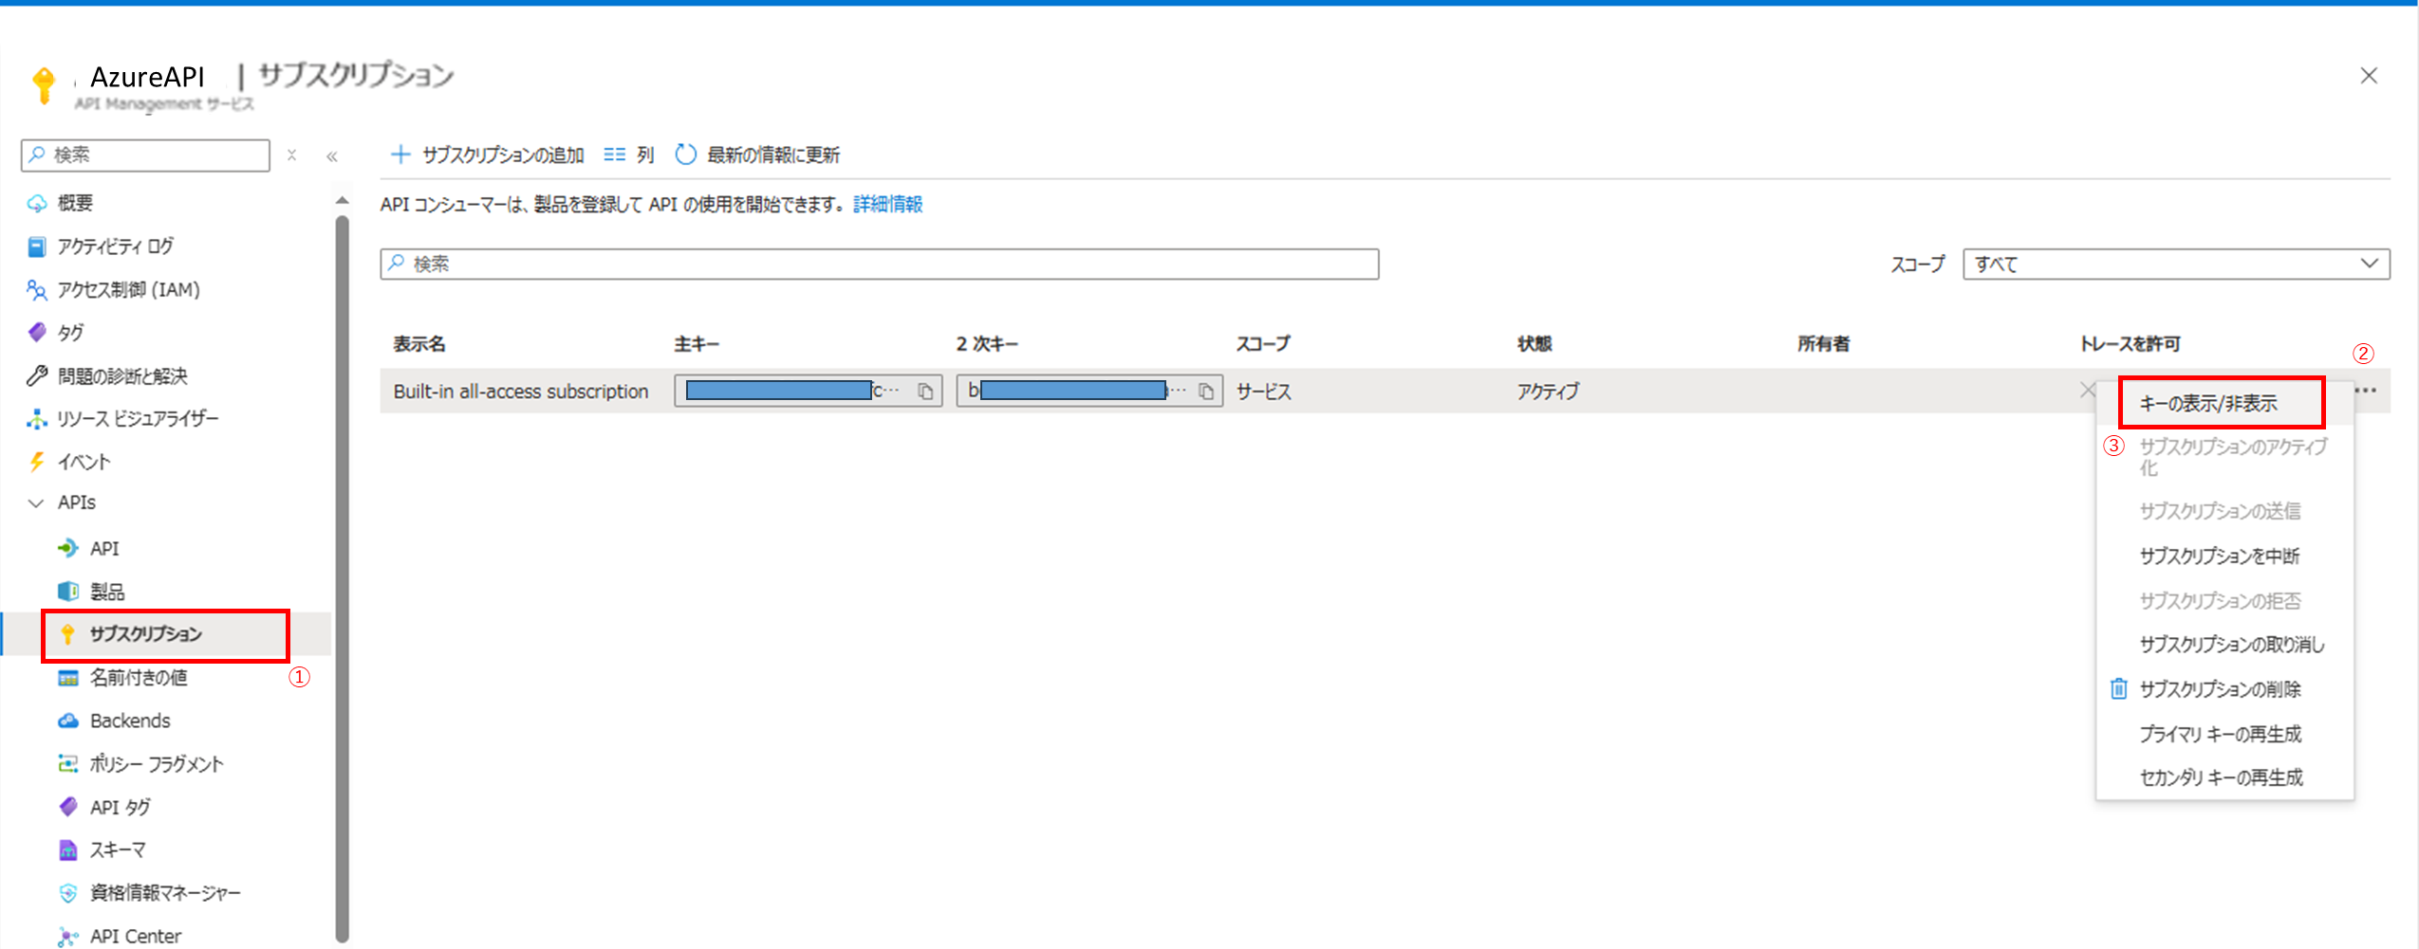Image resolution: width=2419 pixels, height=949 pixels.
Task: Collapse the sidebar with the « arrow
Action: [x=333, y=155]
